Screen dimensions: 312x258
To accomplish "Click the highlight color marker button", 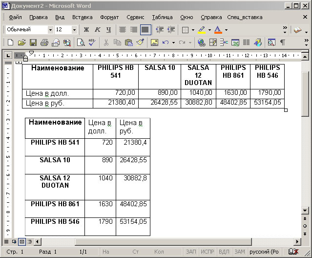I will point(202,30).
